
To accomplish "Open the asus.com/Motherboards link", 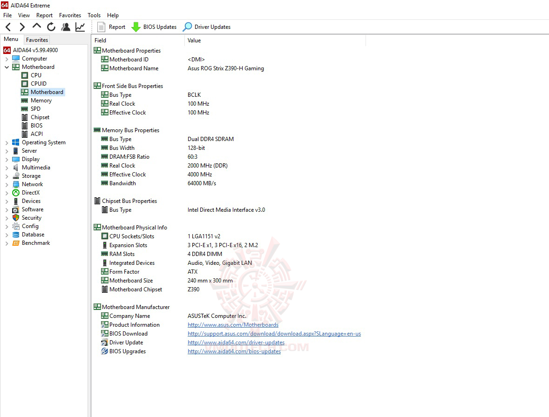I will 233,325.
